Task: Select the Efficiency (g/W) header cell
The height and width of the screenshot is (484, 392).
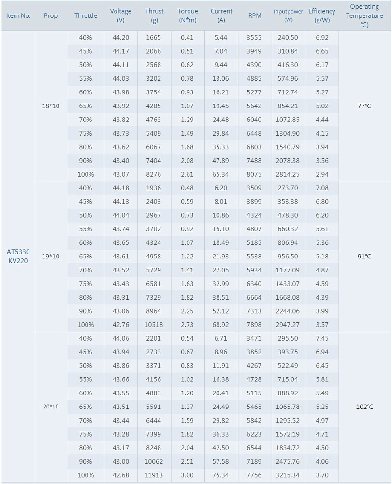Action: (x=322, y=15)
